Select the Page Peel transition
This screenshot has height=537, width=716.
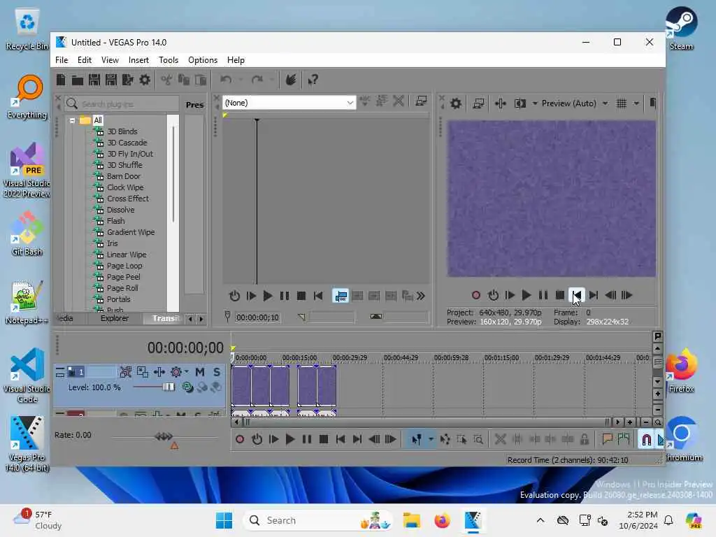pyautogui.click(x=123, y=277)
